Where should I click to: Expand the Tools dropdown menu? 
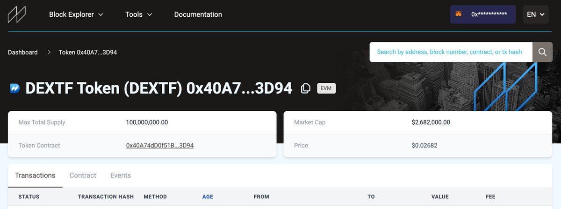(139, 14)
